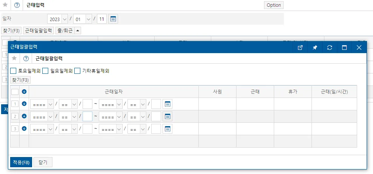The image size is (373, 174).
Task: Click the 적용(F8) button
Action: click(21, 162)
